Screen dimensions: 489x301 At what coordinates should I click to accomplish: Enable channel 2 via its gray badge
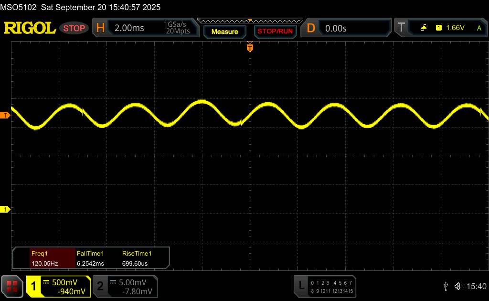pos(100,286)
